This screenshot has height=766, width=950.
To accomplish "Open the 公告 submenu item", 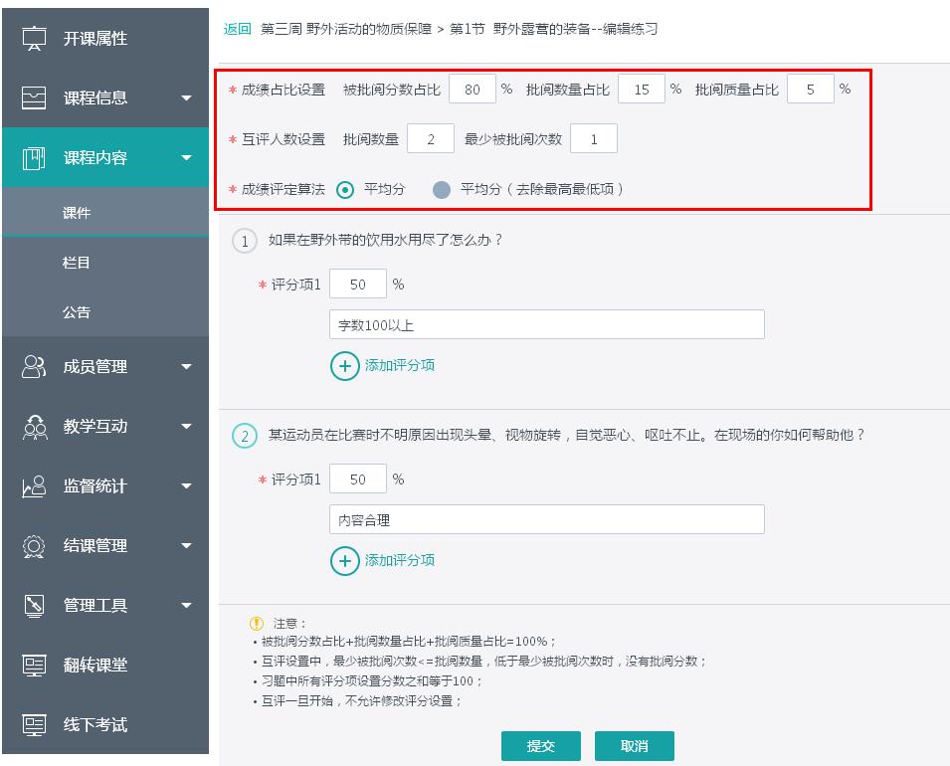I will tap(78, 312).
